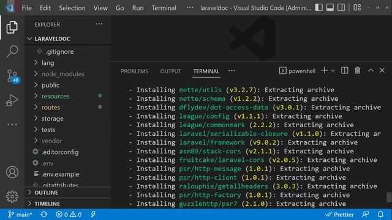
Task: Open the Selection menu
Action: pos(72,8)
